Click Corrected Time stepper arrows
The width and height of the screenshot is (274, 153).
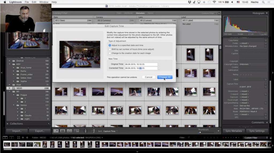pos(159,68)
